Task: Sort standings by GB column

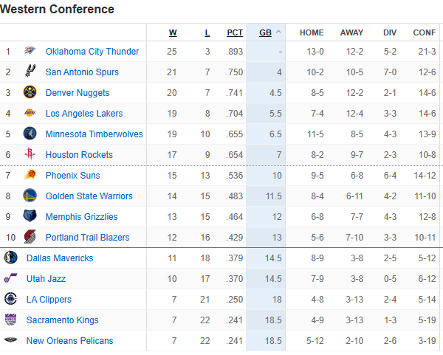Action: pyautogui.click(x=266, y=32)
